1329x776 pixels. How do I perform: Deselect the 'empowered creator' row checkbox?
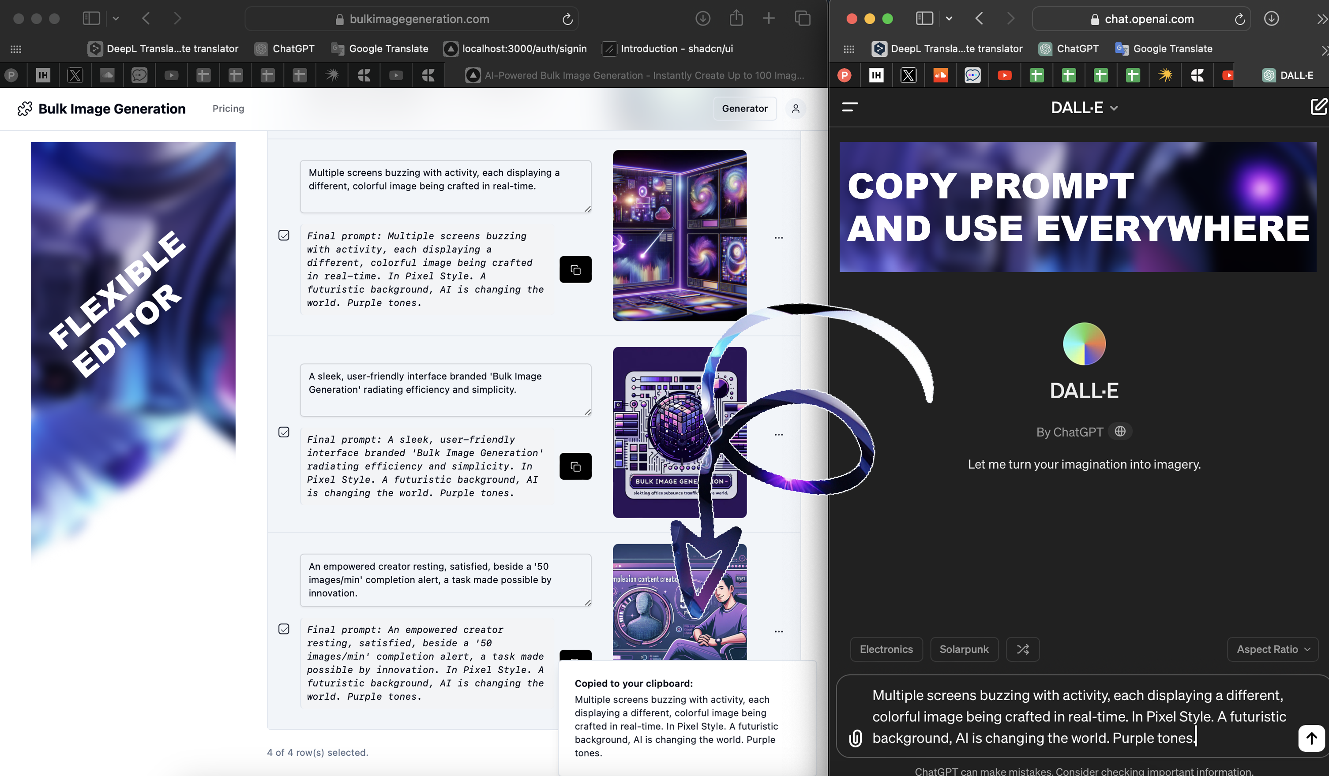pyautogui.click(x=284, y=628)
